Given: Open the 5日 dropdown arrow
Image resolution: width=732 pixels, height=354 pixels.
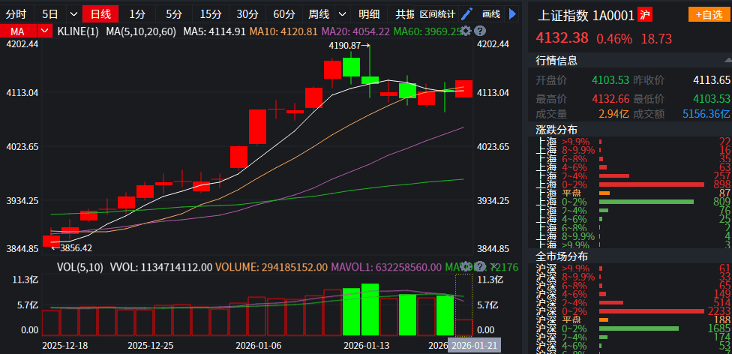Looking at the screenshot, I should click(72, 13).
